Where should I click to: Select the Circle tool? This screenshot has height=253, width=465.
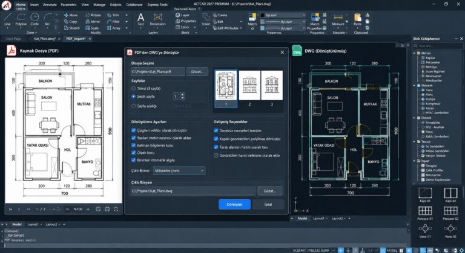click(35, 19)
